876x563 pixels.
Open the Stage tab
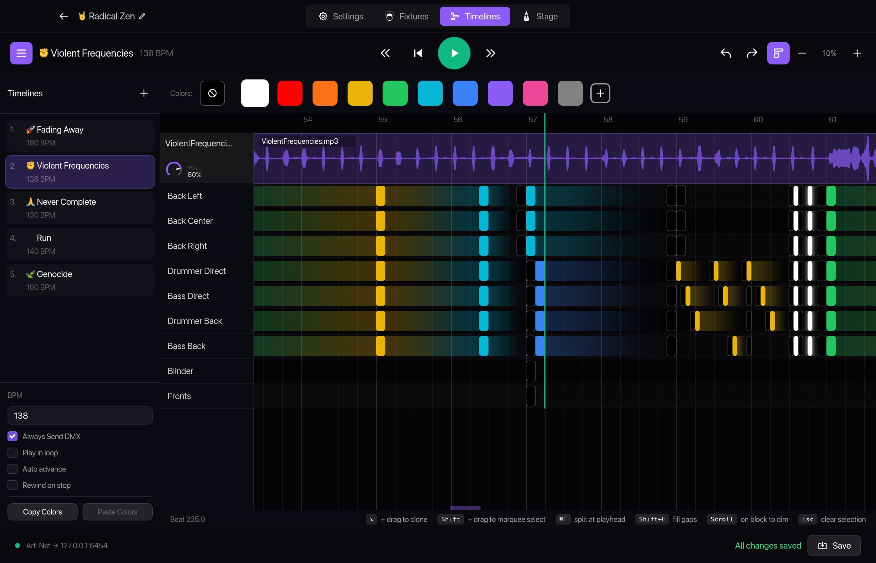(x=540, y=17)
